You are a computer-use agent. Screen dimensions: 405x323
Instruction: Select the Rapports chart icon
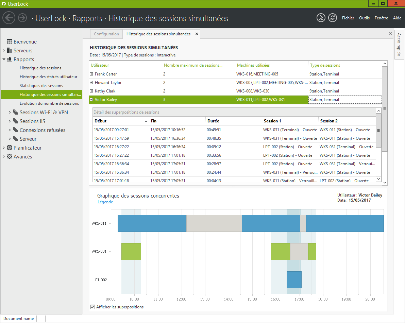point(10,59)
